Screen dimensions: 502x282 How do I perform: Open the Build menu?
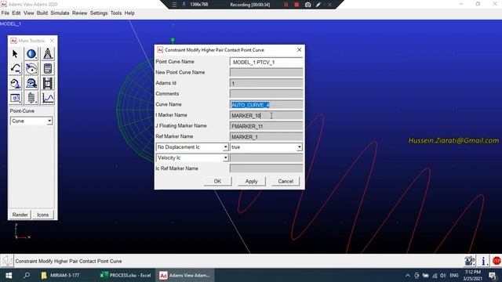(x=42, y=13)
